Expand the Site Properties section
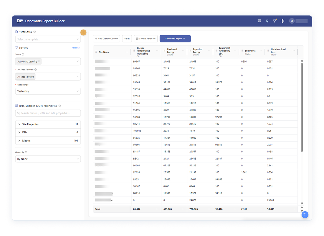 click(19, 124)
